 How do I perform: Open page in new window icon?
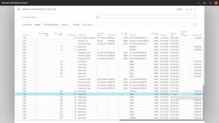[x=191, y=9]
